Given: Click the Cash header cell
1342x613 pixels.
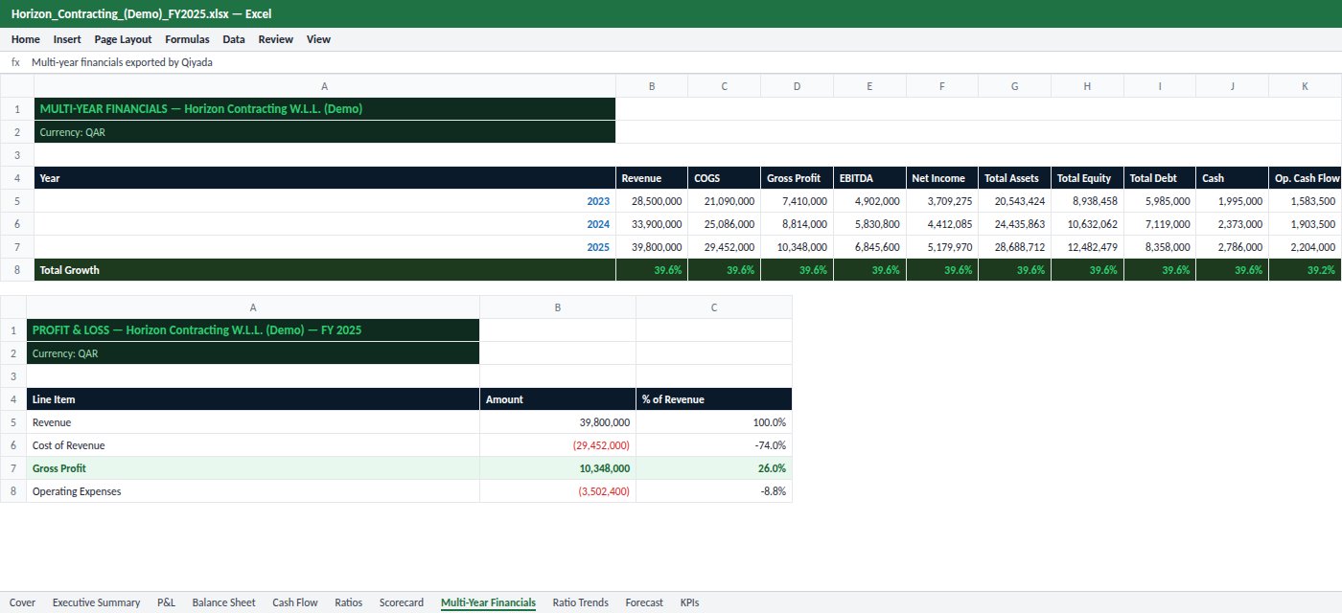Looking at the screenshot, I should pyautogui.click(x=1233, y=178).
